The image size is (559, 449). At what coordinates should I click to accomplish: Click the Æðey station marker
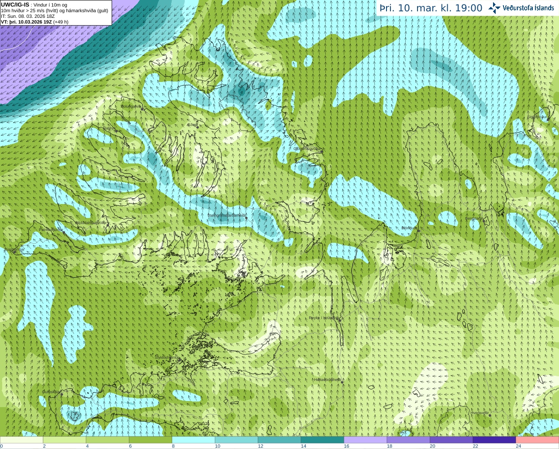(x=197, y=127)
